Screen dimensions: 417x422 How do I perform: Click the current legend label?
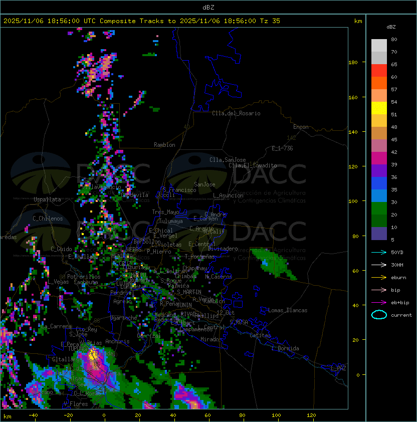point(401,315)
